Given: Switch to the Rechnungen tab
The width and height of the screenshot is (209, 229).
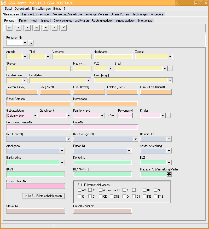Looking at the screenshot, I should (140, 14).
